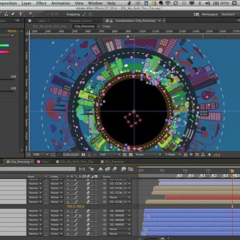Toggle frame blending for the composition
The width and height of the screenshot is (240, 240).
(108, 169)
